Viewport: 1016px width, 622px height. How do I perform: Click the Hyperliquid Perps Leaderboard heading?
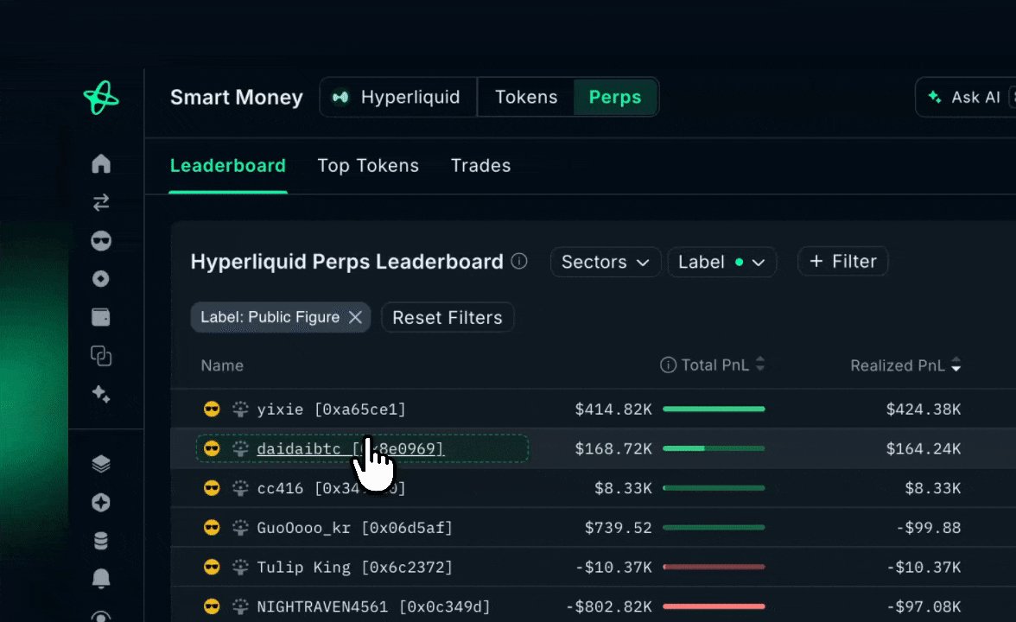[346, 262]
